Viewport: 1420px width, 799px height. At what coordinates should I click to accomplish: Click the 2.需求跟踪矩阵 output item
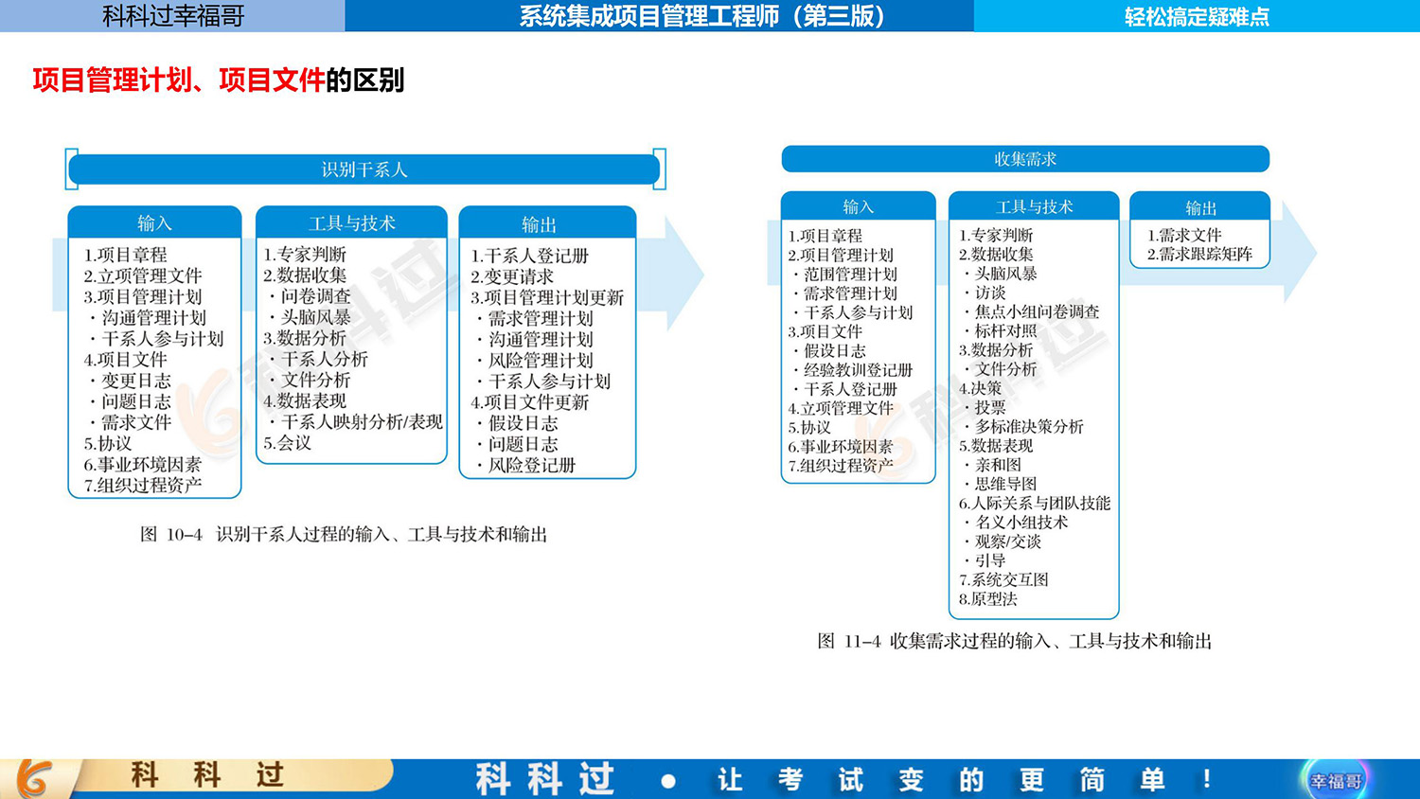[x=1199, y=254]
